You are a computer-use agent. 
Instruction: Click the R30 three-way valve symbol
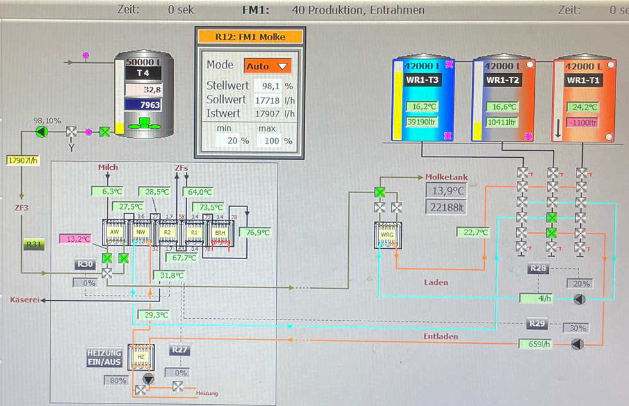pyautogui.click(x=107, y=273)
